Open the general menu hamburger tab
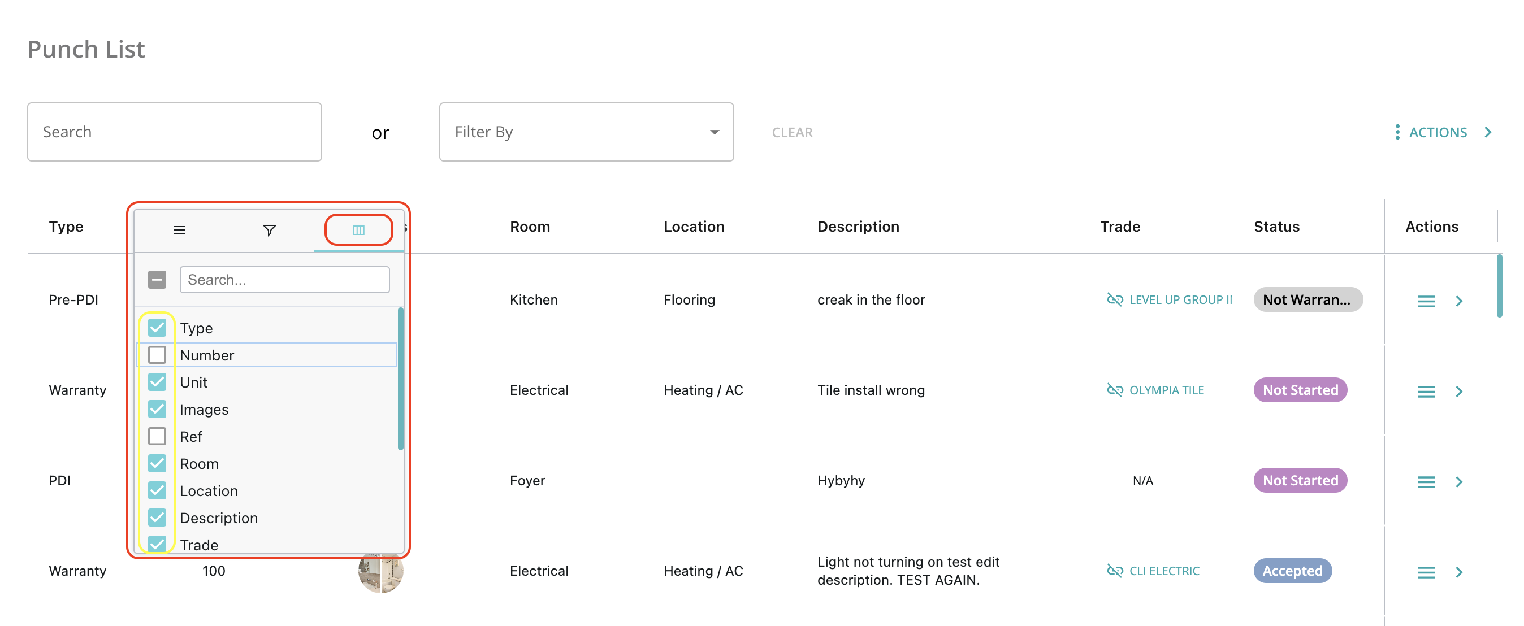The width and height of the screenshot is (1524, 626). tap(179, 230)
